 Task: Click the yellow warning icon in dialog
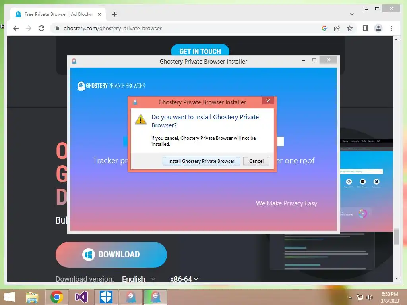coord(141,119)
